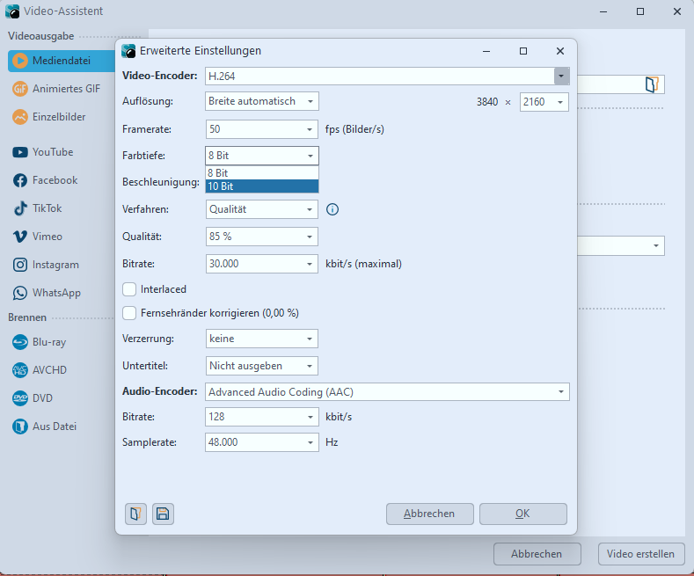Open the Video-Encoder H.264 dropdown
Viewport: 694px width, 576px height.
pos(561,76)
